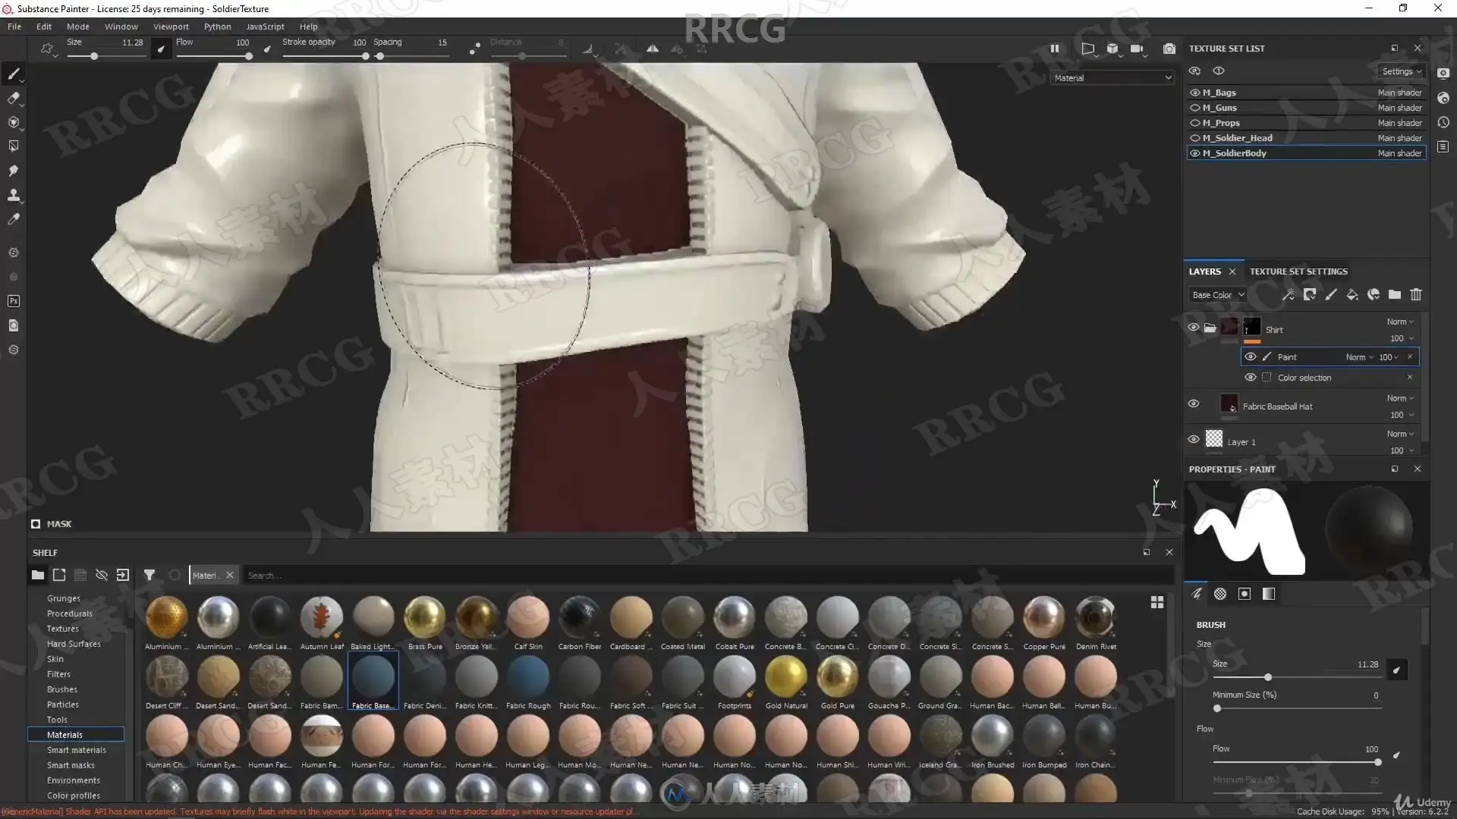
Task: Hide the Color selection effect
Action: [1250, 378]
